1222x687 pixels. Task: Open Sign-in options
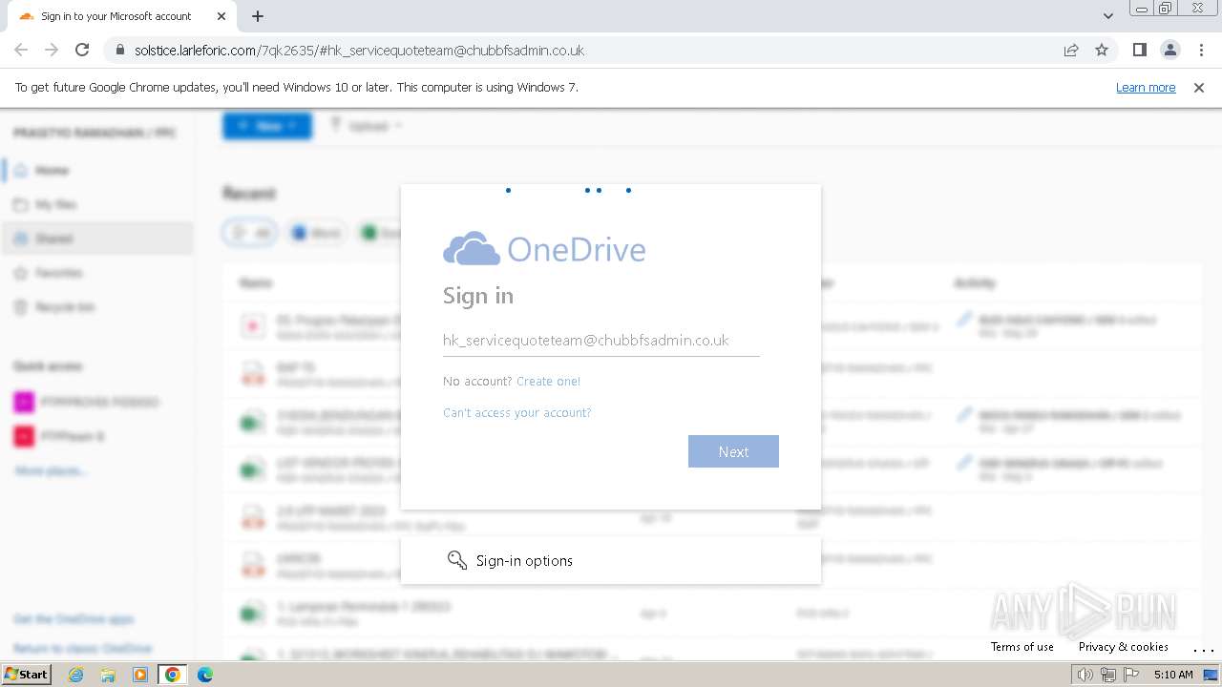pos(611,560)
